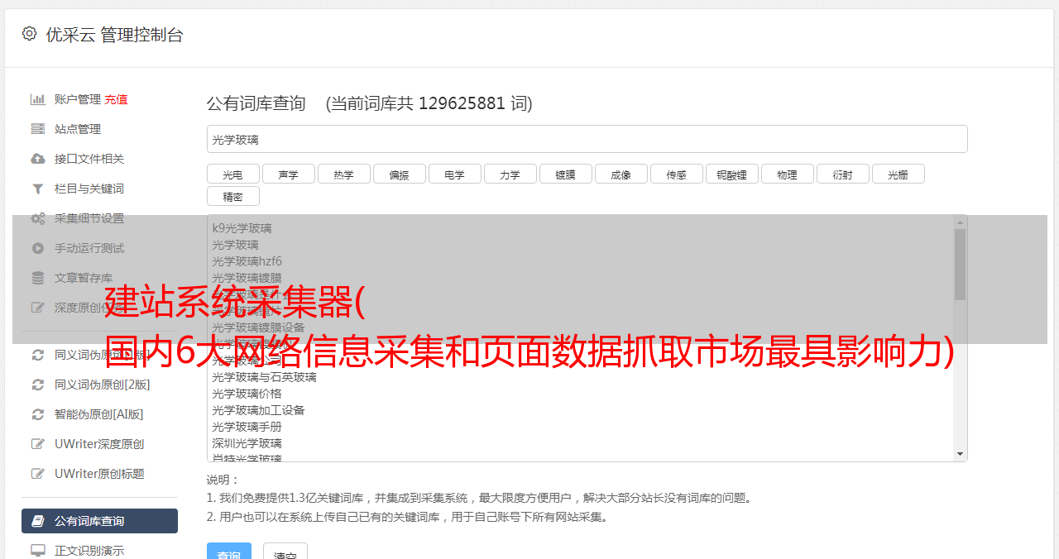Image resolution: width=1059 pixels, height=559 pixels.
Task: Click the word count 129625881
Action: tap(462, 103)
